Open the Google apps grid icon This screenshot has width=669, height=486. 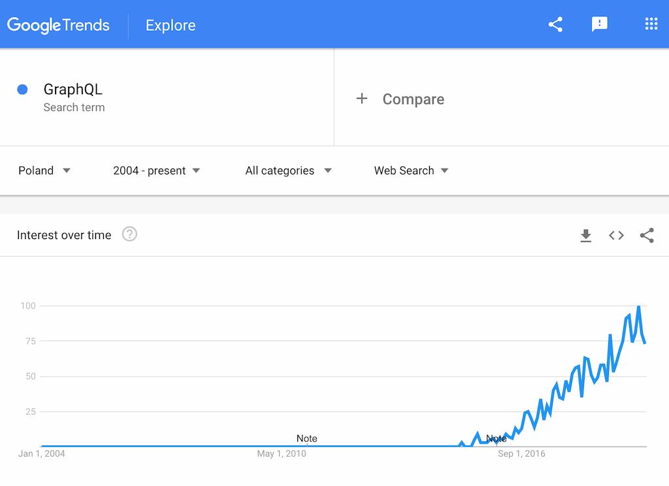651,24
